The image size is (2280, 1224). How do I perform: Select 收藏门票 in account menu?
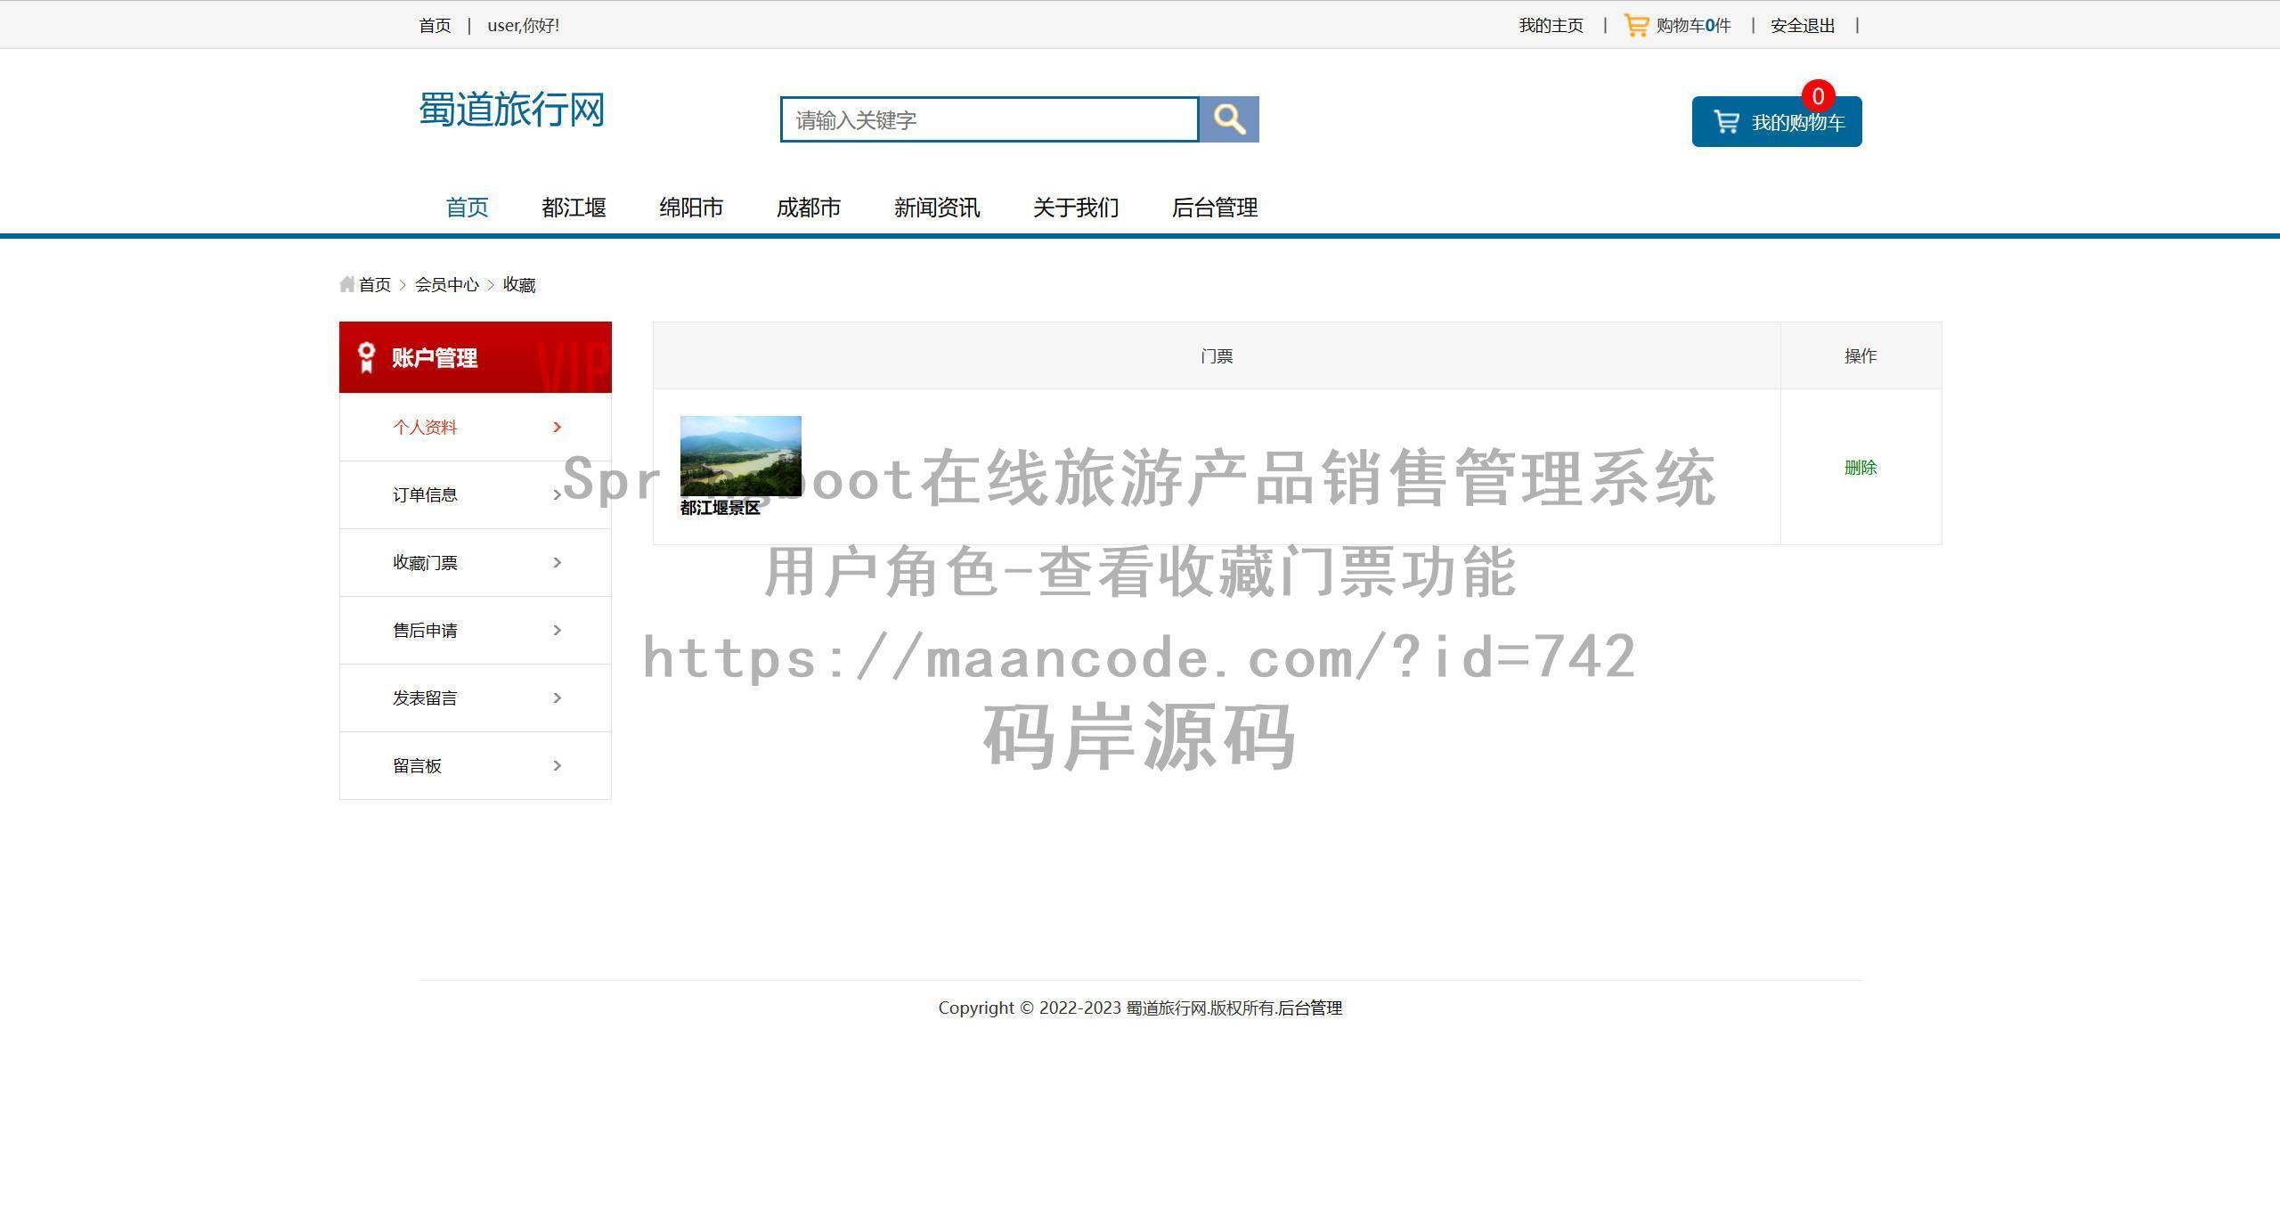pos(425,563)
